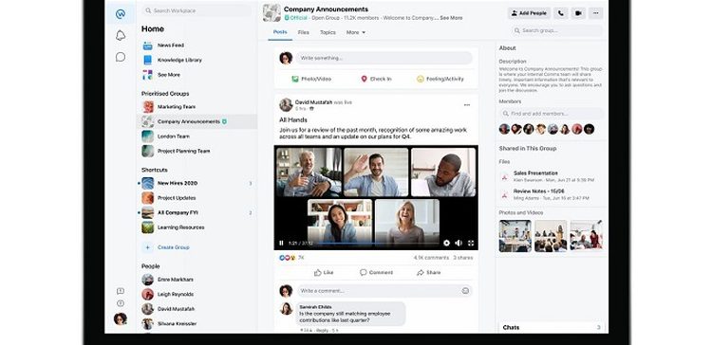
Task: Click the Create Group link
Action: pos(174,247)
